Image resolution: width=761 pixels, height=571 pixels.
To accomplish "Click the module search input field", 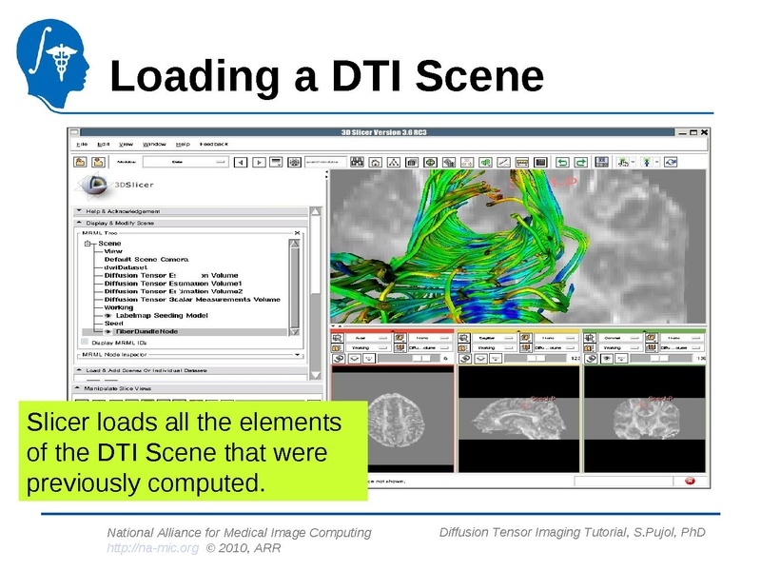I will (325, 162).
